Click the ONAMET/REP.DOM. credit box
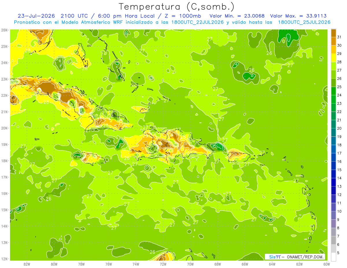Screen dimensions: 347x268 coord(295,257)
